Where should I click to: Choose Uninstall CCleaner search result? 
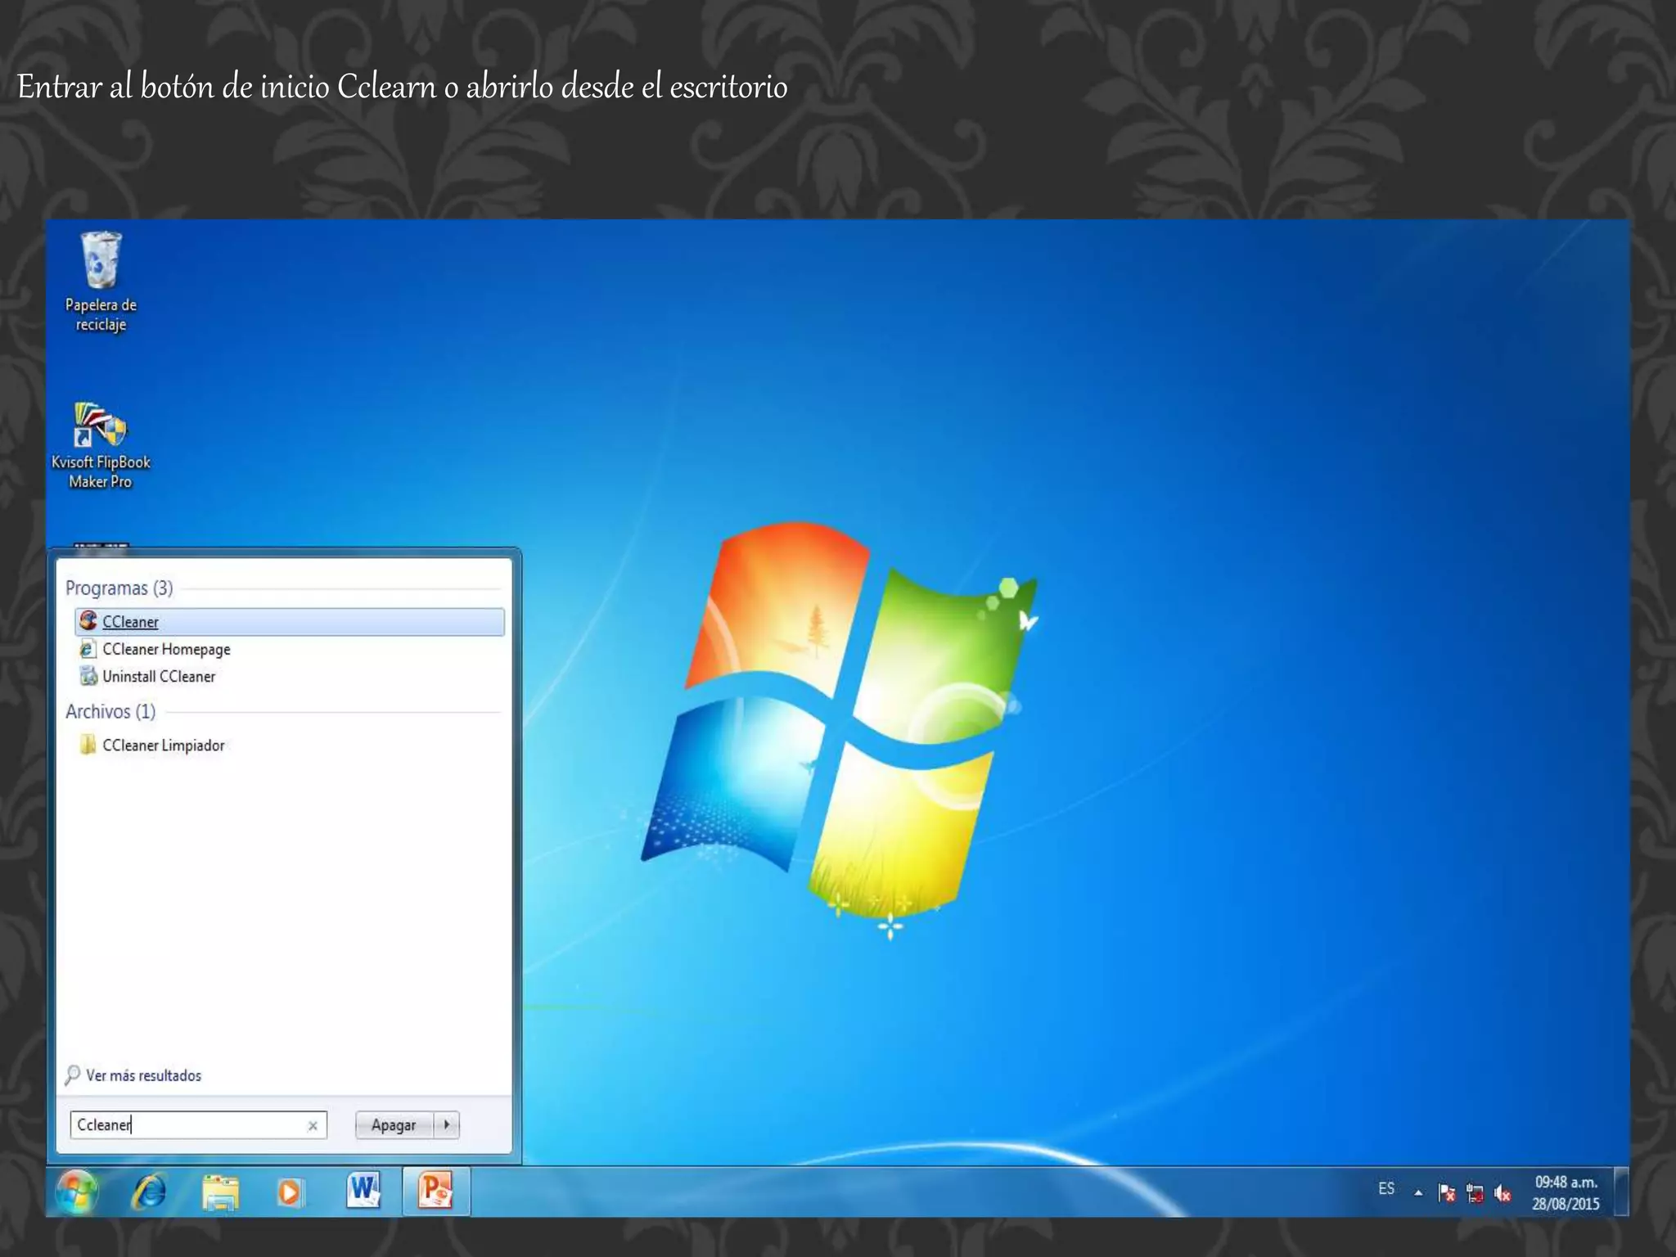159,677
